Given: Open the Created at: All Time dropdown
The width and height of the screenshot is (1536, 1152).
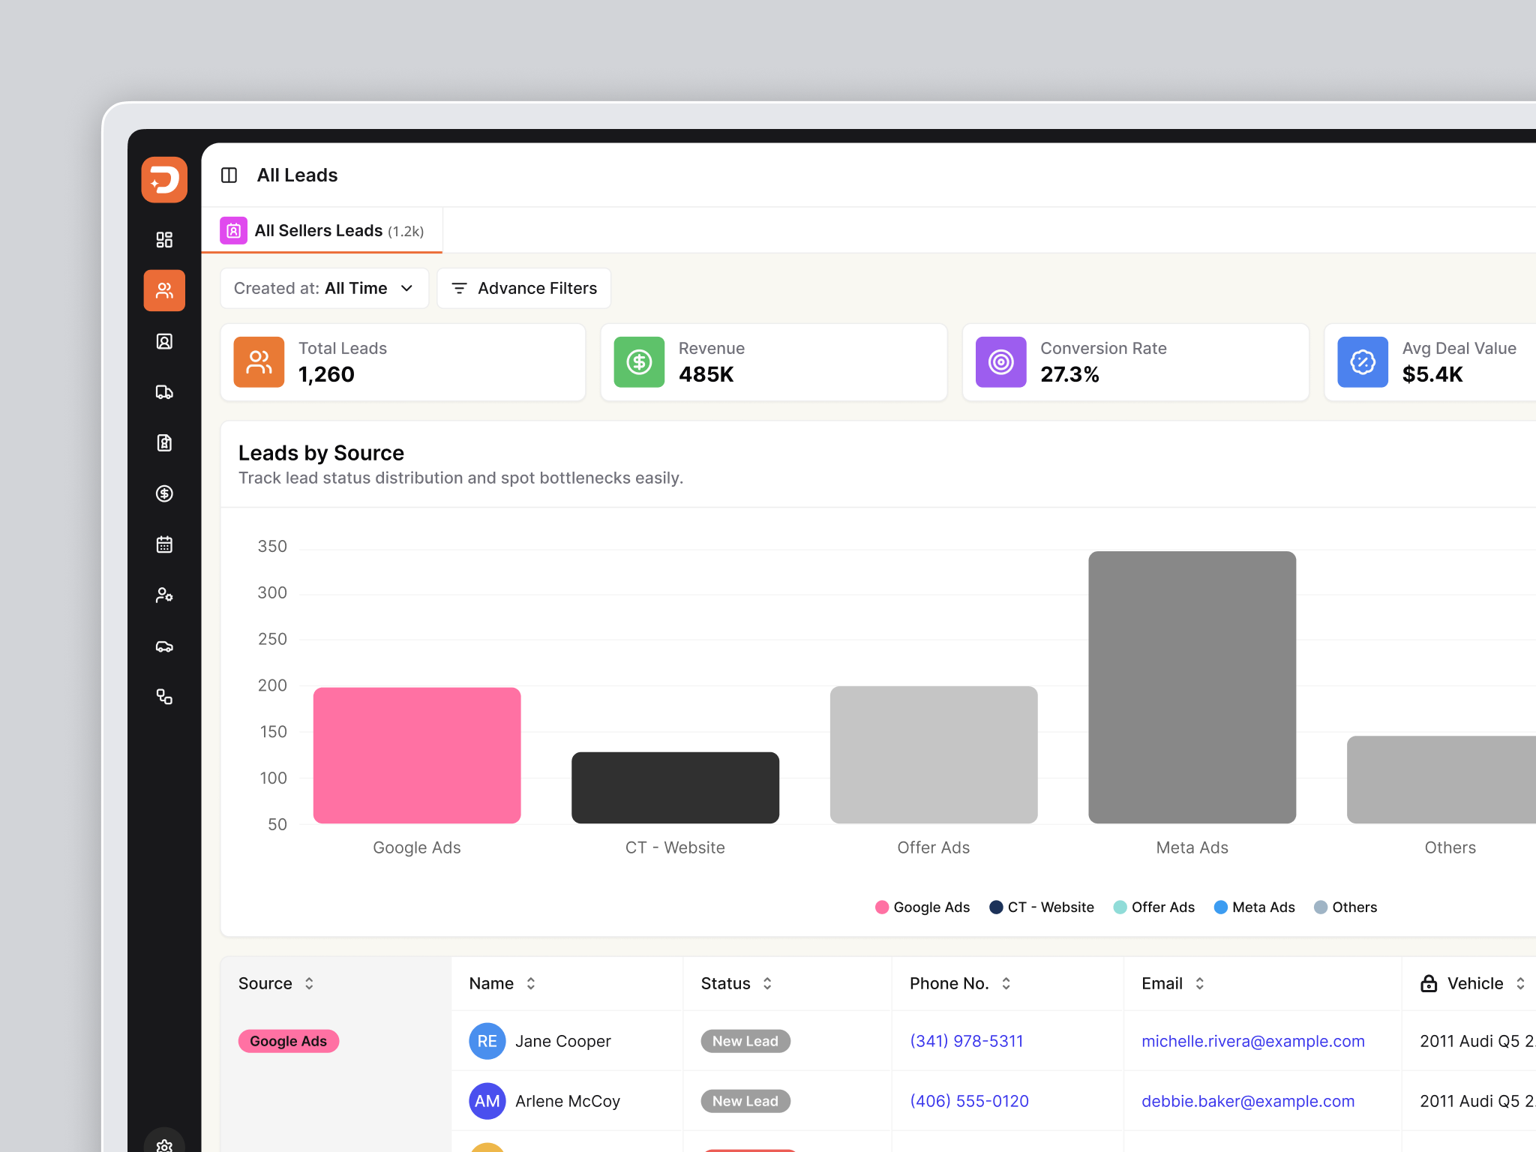Looking at the screenshot, I should [x=324, y=288].
